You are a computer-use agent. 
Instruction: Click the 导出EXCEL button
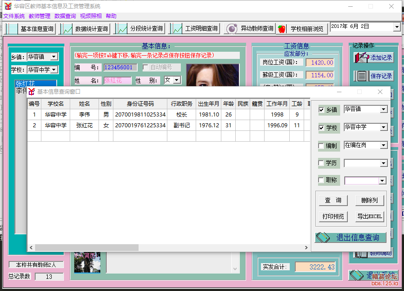(x=370, y=216)
